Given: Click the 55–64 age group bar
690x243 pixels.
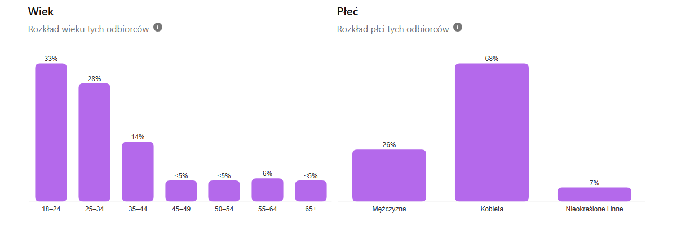Looking at the screenshot, I should 267,189.
